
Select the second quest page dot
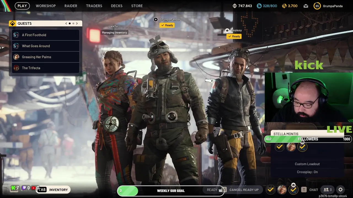[x=73, y=23]
